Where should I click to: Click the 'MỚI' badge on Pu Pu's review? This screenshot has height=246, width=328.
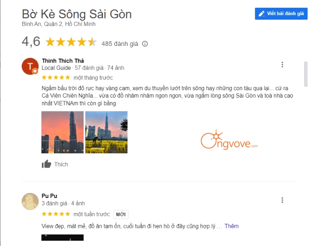[121, 214]
